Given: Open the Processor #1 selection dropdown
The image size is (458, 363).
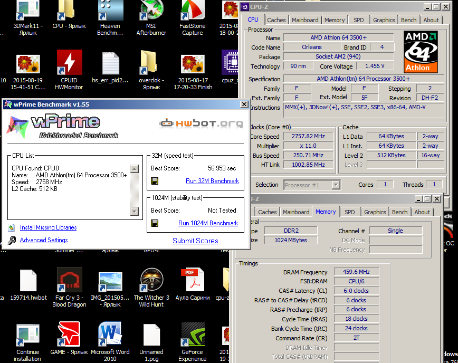Looking at the screenshot, I should 336,185.
